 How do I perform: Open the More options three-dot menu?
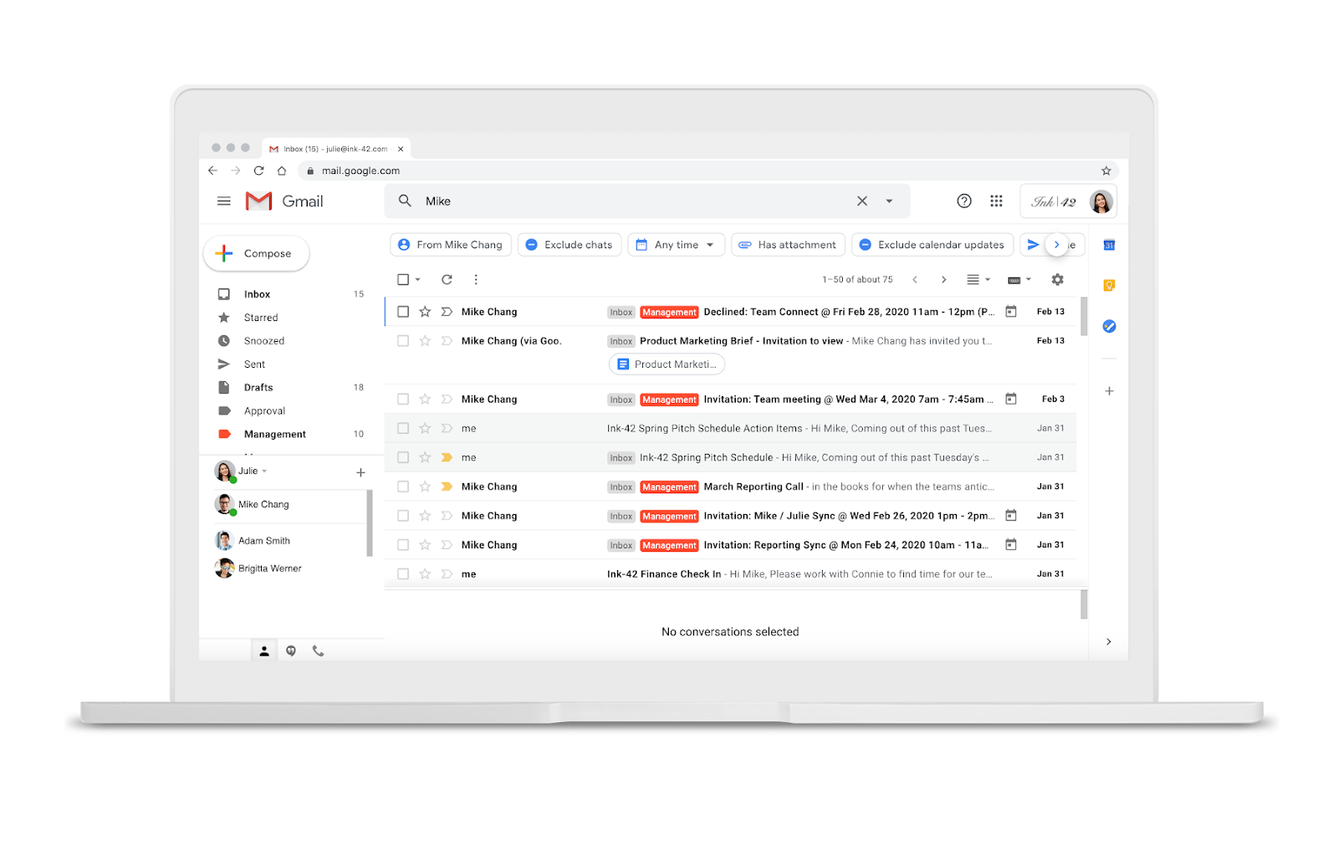[476, 280]
